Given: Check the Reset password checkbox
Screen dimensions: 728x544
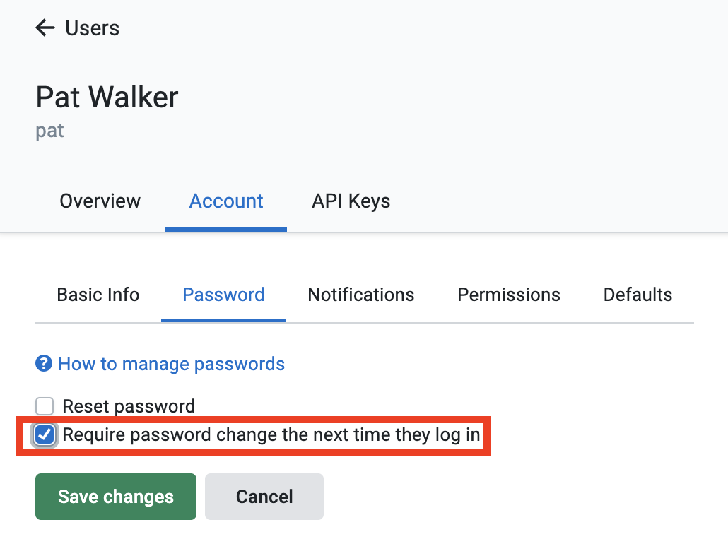Looking at the screenshot, I should [x=45, y=406].
